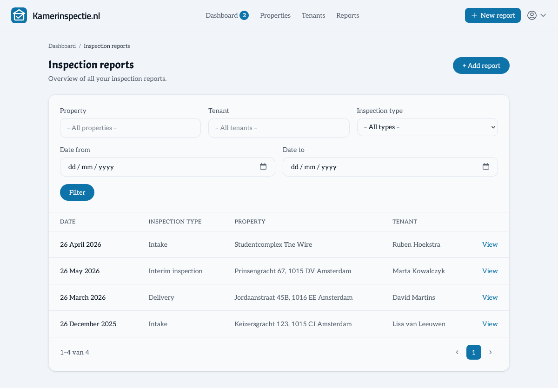558x388 pixels.
Task: View the Lisa van Leeuwen intake report
Action: [490, 324]
